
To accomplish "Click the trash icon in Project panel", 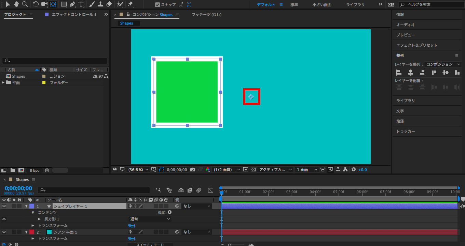I will (x=47, y=170).
